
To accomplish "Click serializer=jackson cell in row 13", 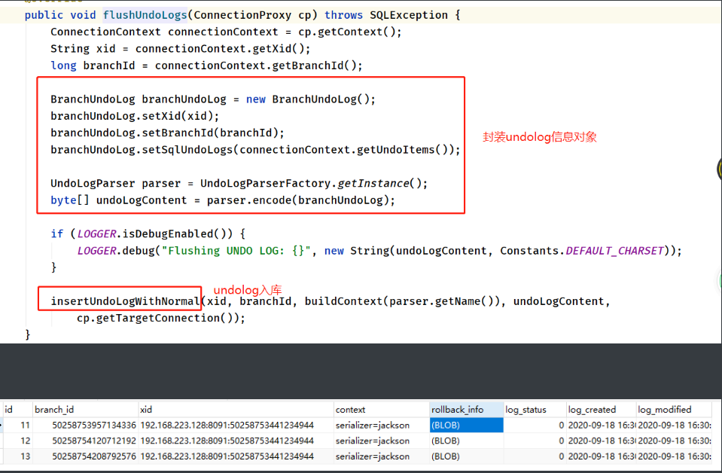I will tap(382, 456).
